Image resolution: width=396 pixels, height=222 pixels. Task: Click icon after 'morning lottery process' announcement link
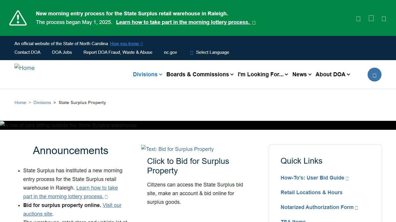tap(106, 197)
